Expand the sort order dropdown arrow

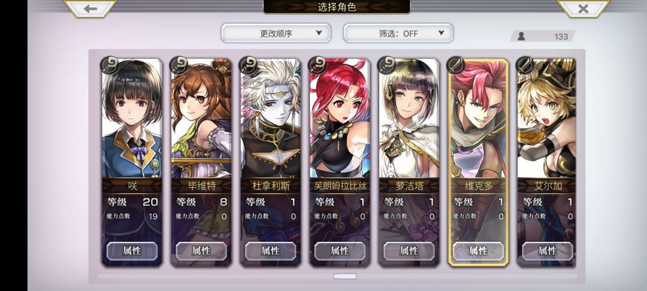319,33
